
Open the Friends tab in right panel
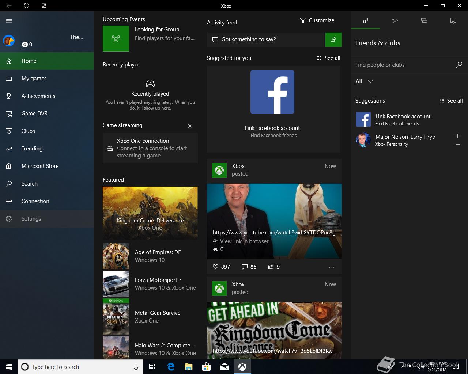point(366,21)
